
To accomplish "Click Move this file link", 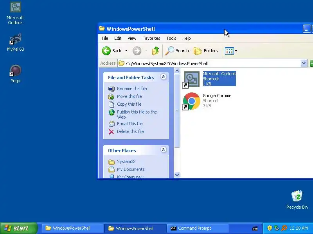I will tap(130, 96).
